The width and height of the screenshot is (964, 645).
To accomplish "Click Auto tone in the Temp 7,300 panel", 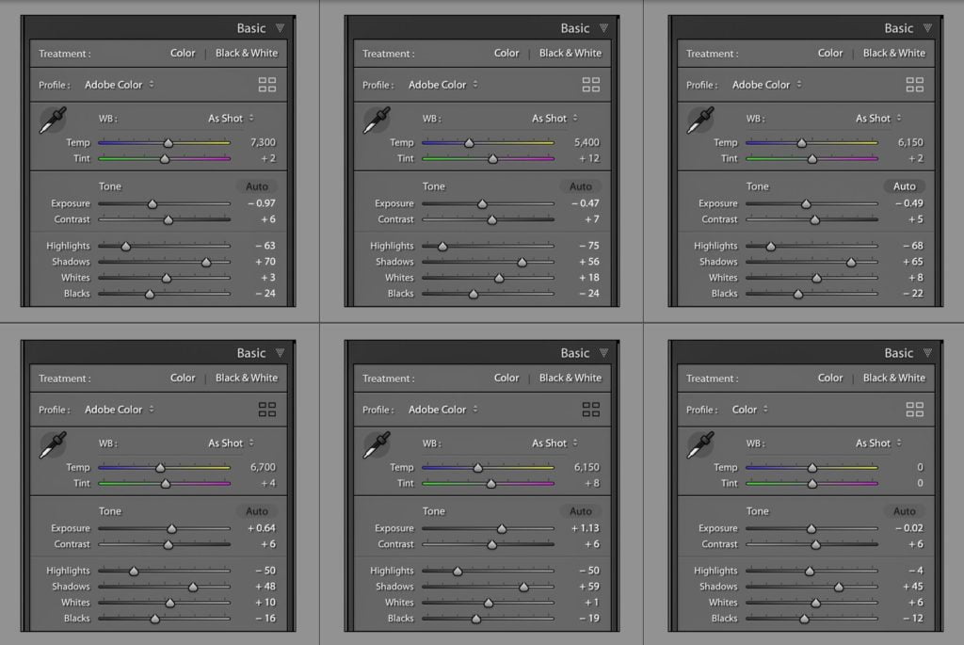I will (x=257, y=186).
